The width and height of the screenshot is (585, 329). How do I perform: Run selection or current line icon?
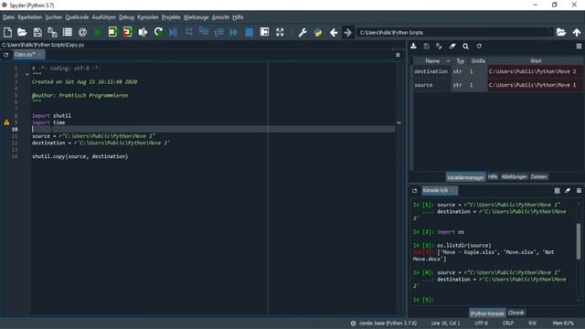[x=143, y=33]
